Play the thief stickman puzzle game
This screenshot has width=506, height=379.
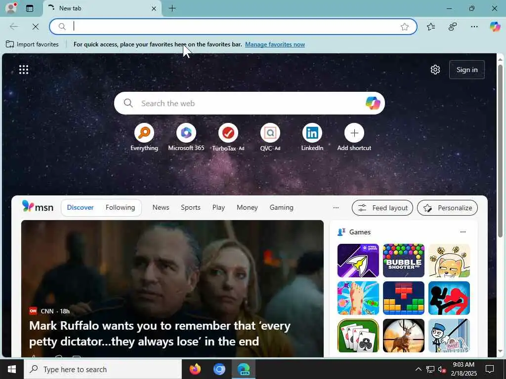point(449,336)
